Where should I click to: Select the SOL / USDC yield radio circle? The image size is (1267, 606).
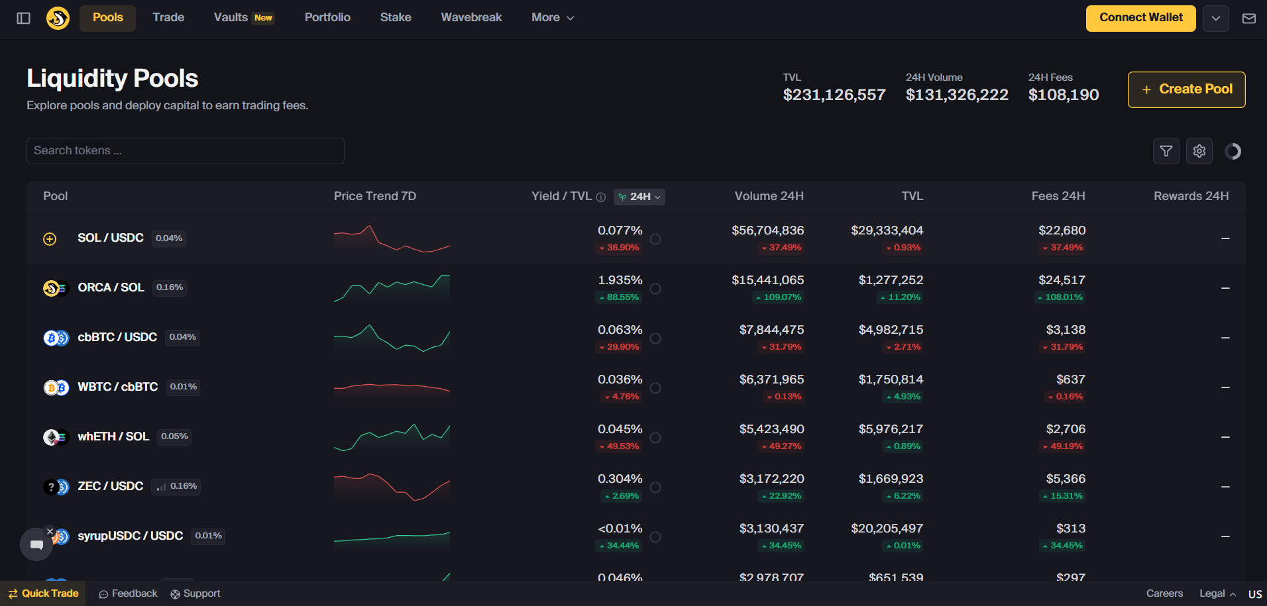pos(655,239)
